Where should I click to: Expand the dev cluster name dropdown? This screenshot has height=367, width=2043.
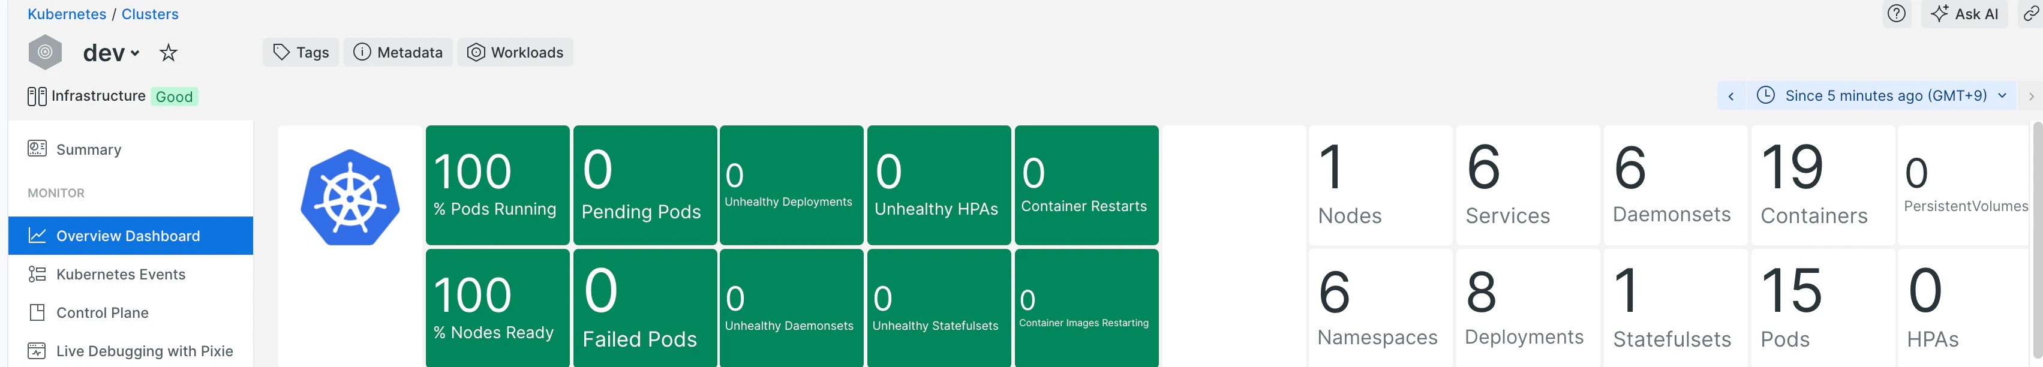coord(112,53)
